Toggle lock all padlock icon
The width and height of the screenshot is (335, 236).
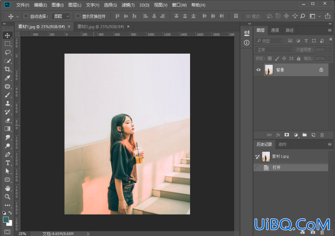click(299, 58)
